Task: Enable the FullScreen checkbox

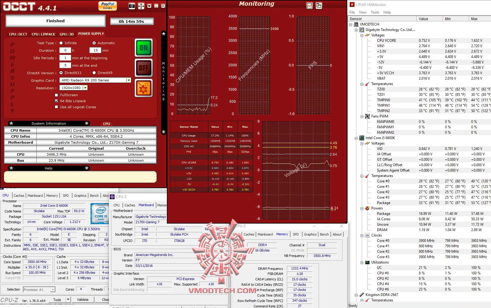Action: pos(57,95)
